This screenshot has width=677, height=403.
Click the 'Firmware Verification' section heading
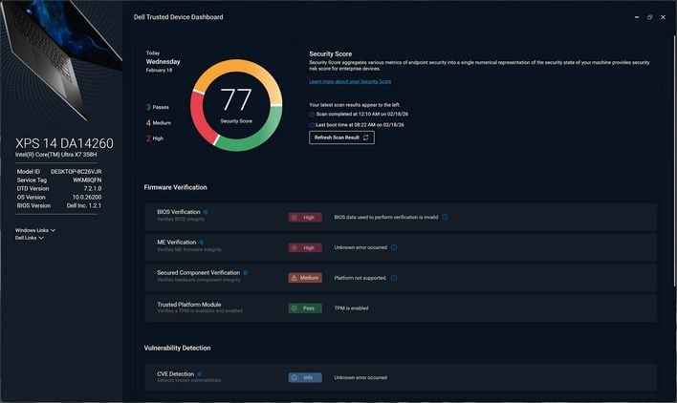pyautogui.click(x=175, y=187)
